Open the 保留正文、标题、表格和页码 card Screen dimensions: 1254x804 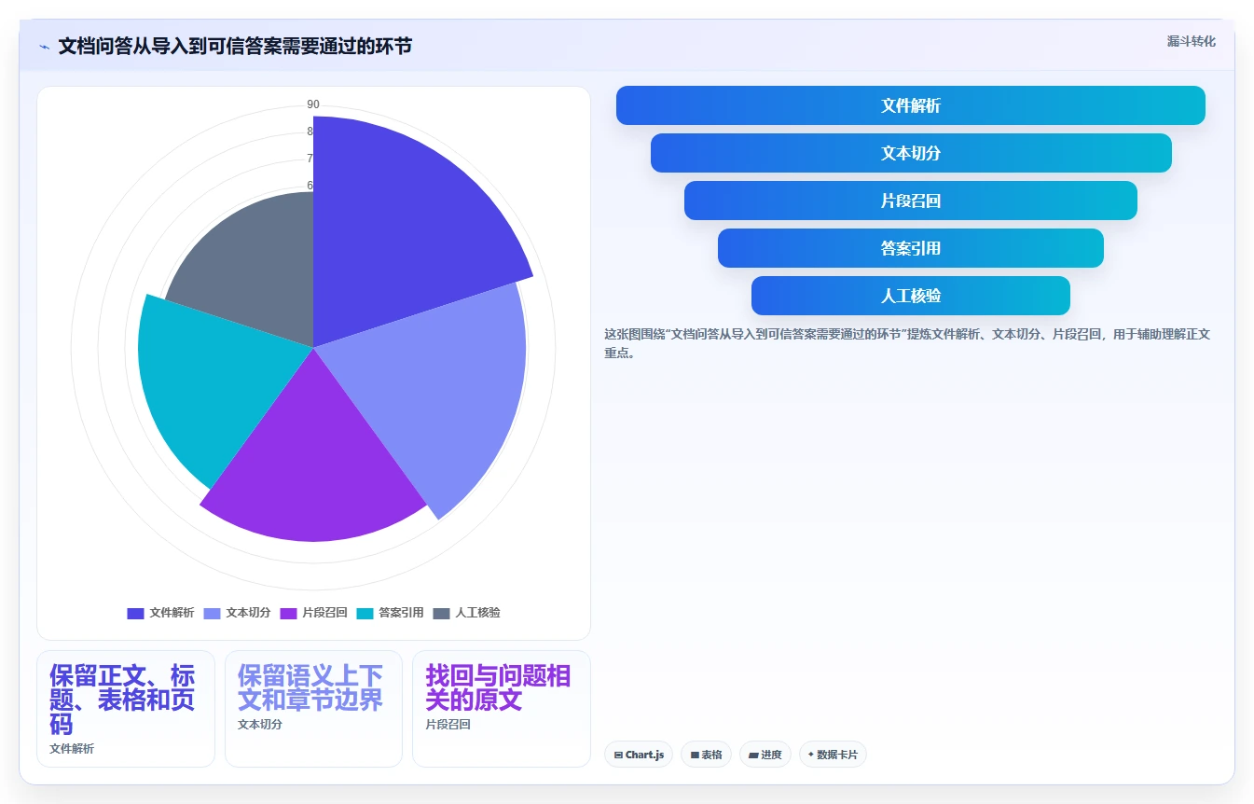(126, 709)
